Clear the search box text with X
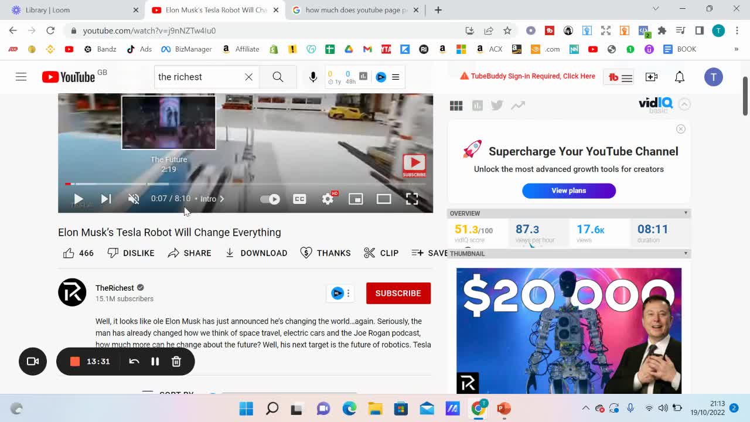Image resolution: width=750 pixels, height=422 pixels. coord(248,77)
